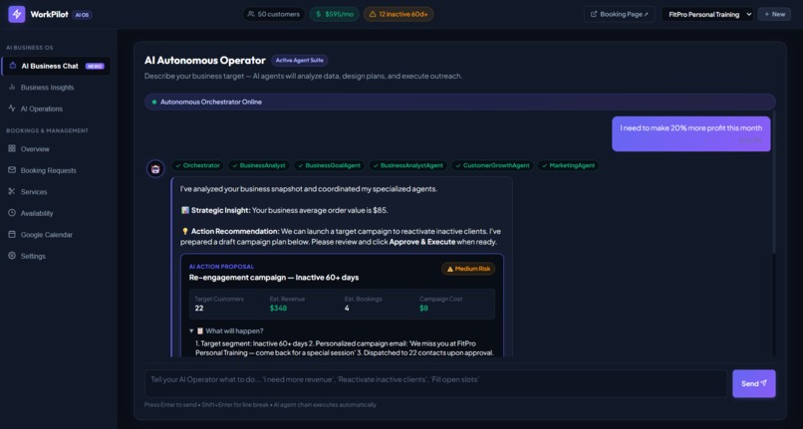Click the AI OS badge beside WorkPilot
Viewport: 803px width, 429px height.
pos(82,15)
